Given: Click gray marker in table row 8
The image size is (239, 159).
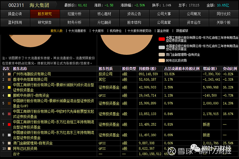Looking at the screenshot, I should point(9,135).
